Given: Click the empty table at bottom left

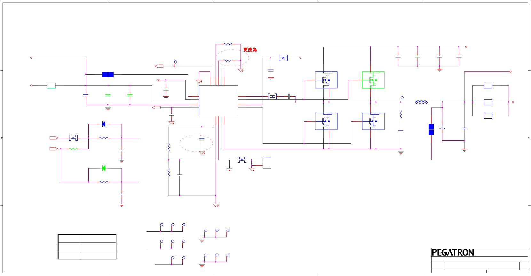Looking at the screenshot, I should click(87, 247).
